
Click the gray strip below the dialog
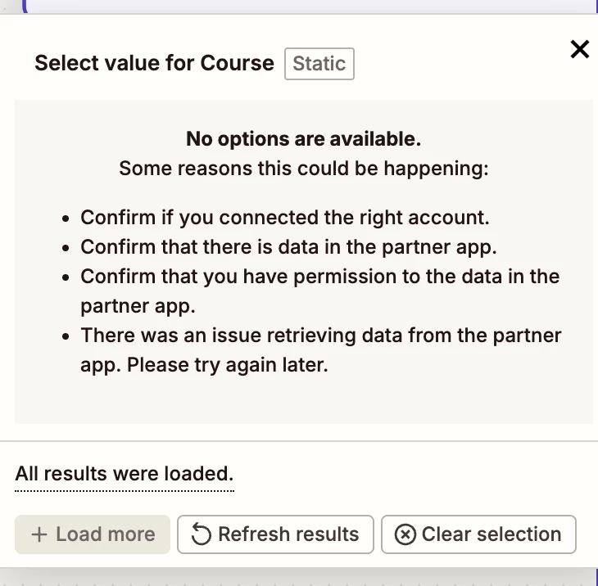pyautogui.click(x=299, y=576)
